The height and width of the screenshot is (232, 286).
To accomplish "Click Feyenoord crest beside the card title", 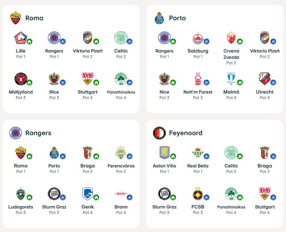I will pos(159,133).
